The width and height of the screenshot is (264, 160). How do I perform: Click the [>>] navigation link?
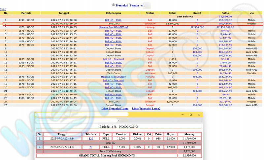(x=3, y=9)
